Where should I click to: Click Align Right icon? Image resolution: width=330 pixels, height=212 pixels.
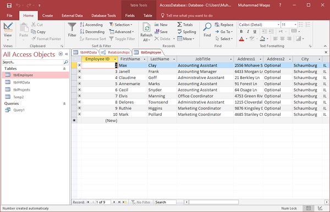tap(289, 38)
